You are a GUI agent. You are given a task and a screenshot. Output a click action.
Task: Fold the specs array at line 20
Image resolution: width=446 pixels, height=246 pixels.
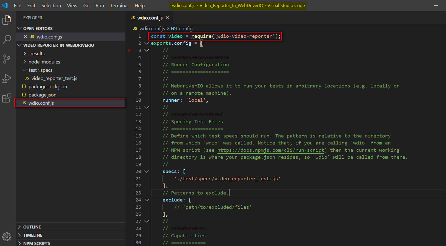click(147, 171)
